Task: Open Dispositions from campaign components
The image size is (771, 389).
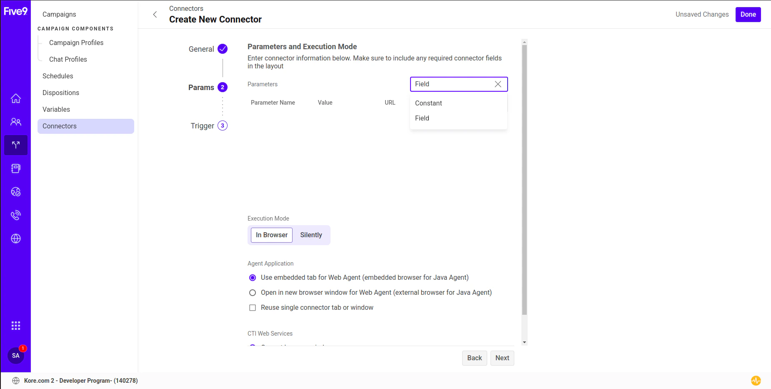Action: tap(61, 93)
